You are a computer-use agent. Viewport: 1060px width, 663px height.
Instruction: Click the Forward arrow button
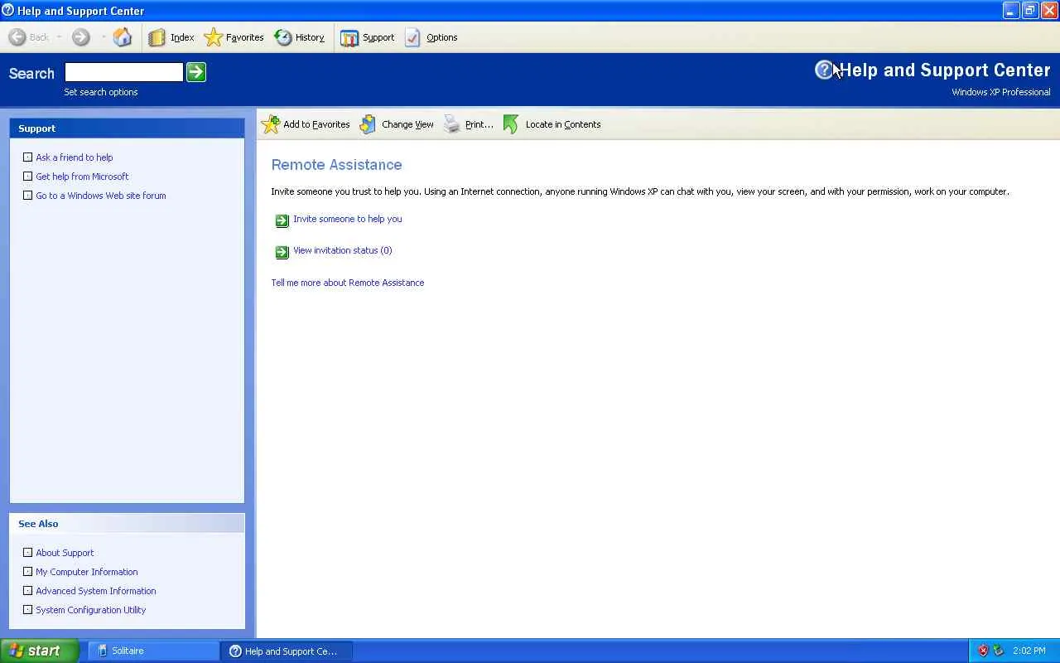point(80,37)
